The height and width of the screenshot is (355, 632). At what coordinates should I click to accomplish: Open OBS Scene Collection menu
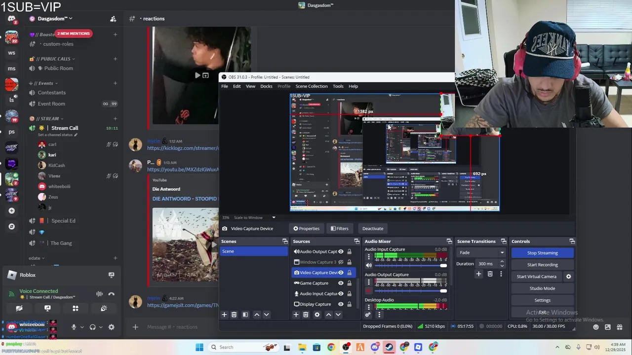[312, 86]
